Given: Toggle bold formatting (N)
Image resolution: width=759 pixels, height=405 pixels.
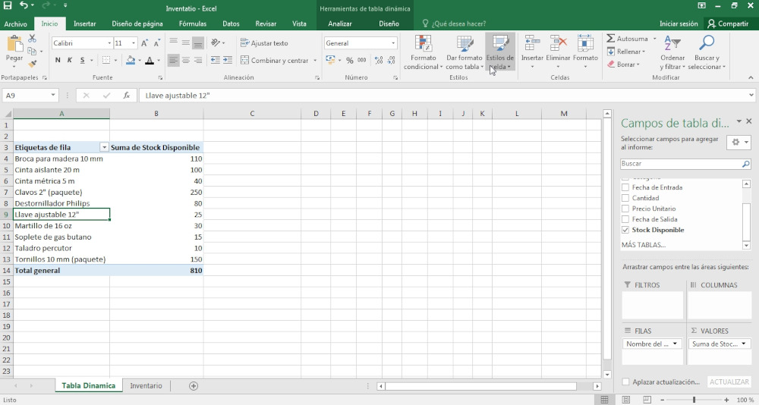Looking at the screenshot, I should coord(58,60).
